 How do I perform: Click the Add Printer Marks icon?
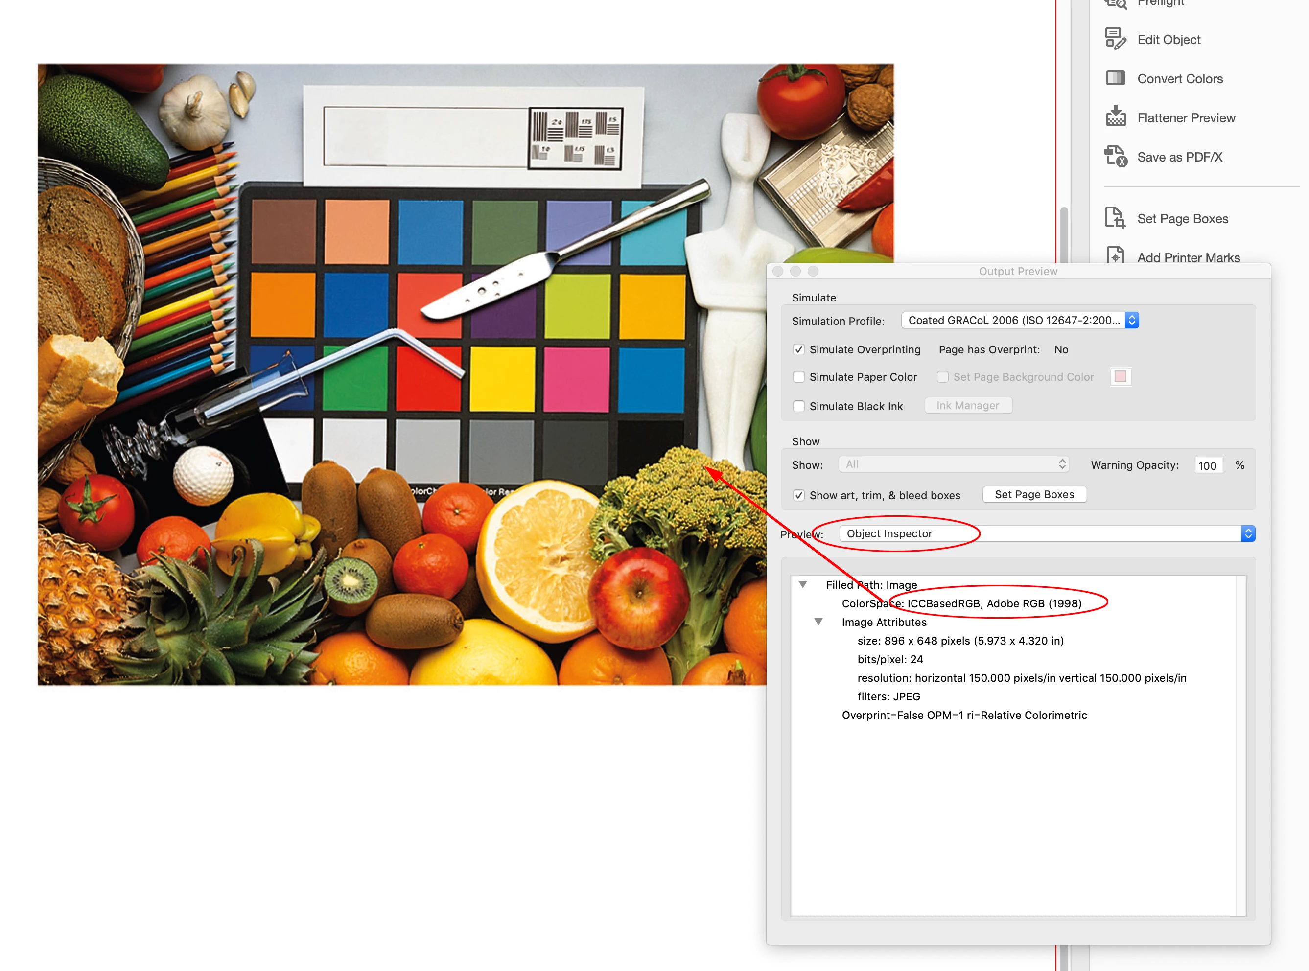click(x=1115, y=255)
